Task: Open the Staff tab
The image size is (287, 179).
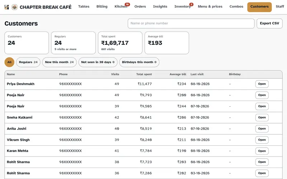Action: [280, 6]
